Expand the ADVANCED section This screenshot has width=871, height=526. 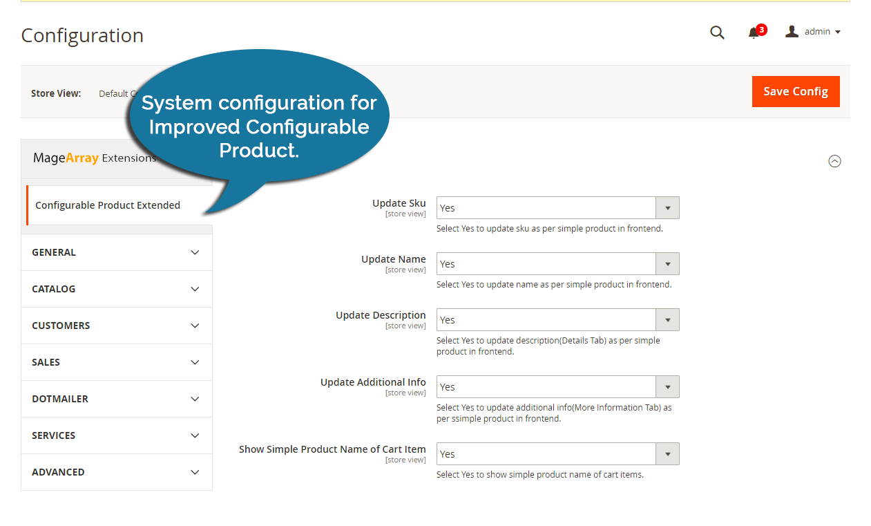[x=117, y=472]
